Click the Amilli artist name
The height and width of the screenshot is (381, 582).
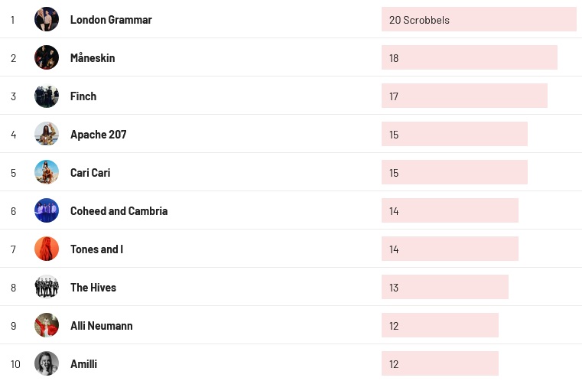click(x=83, y=364)
